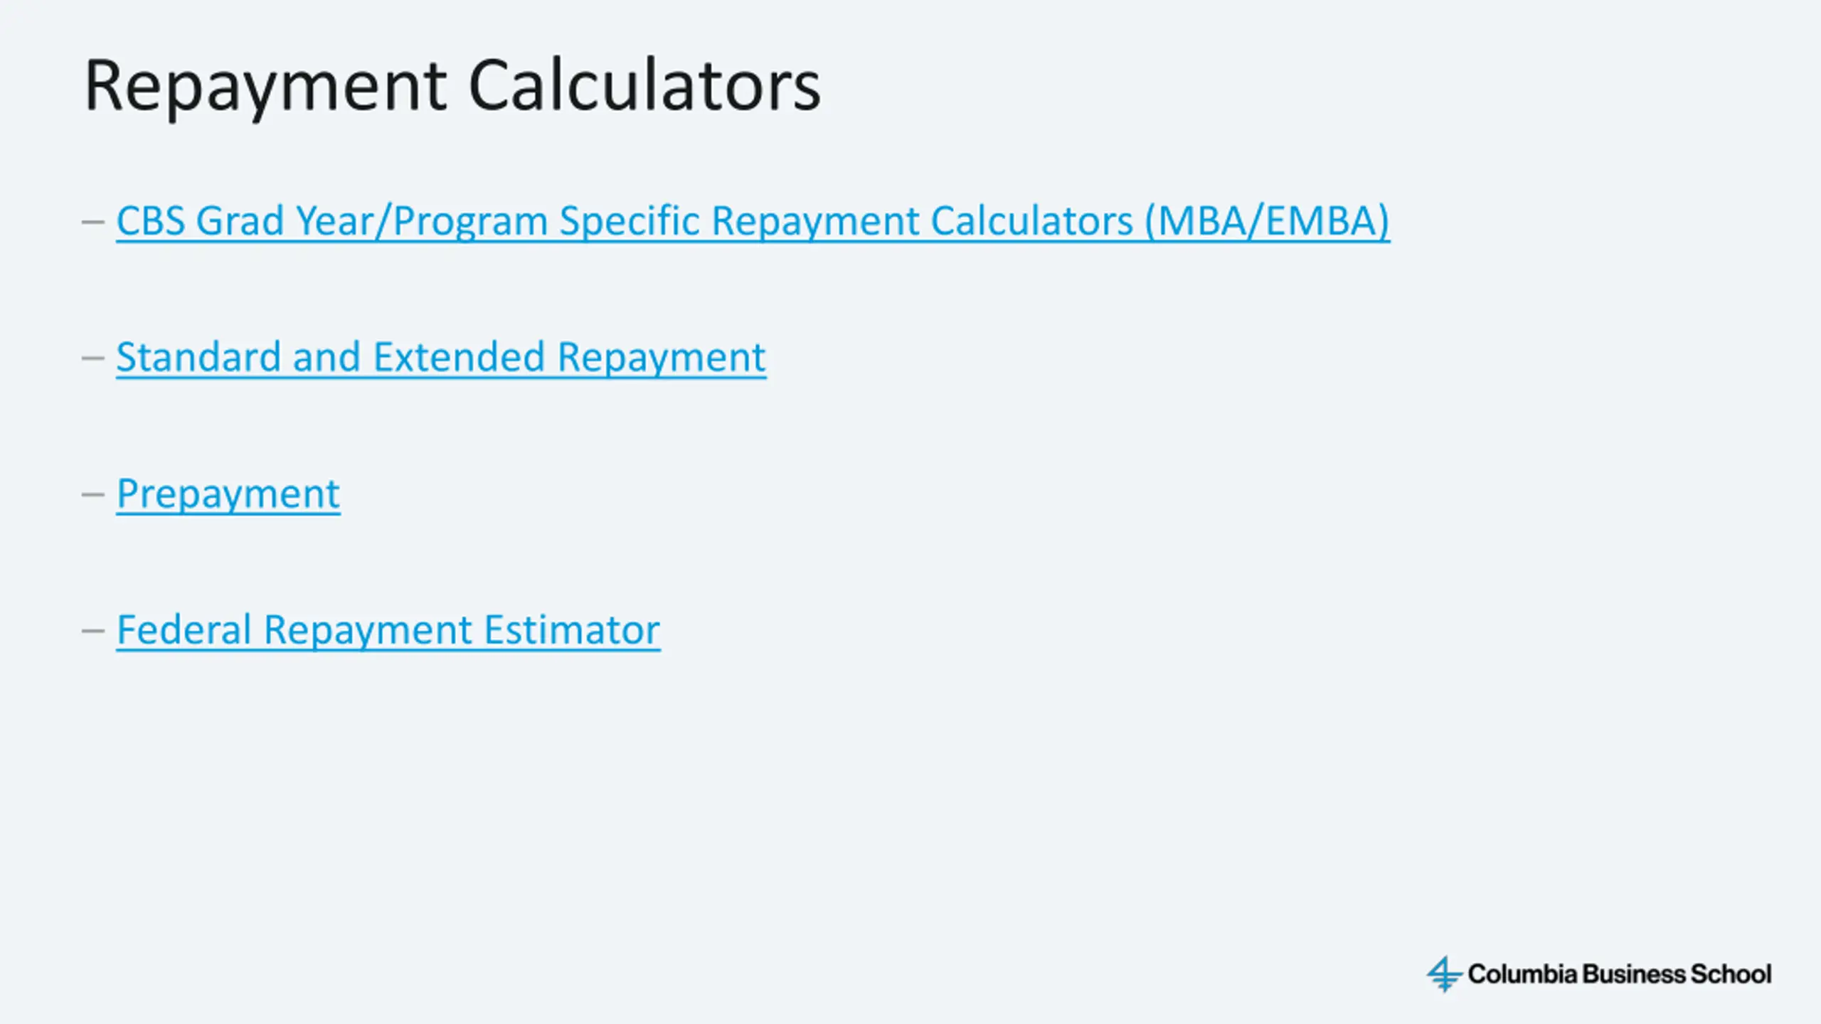
Task: Click the word "Federal" in the estimator link
Action: point(184,630)
